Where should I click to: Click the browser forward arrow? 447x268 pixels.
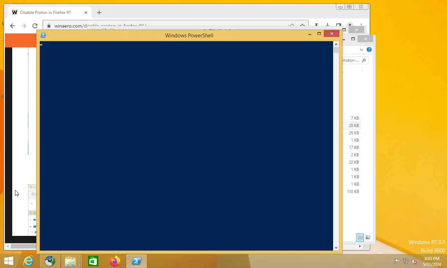click(24, 26)
